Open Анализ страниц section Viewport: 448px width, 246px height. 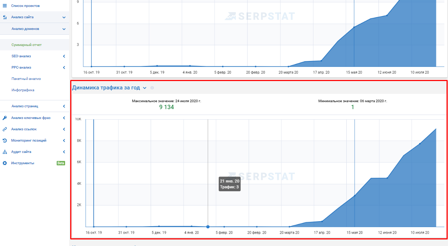(25, 106)
